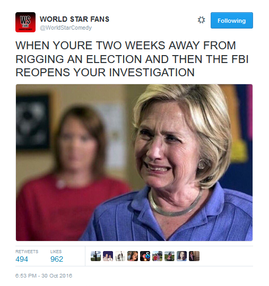Toggle the blue Following button
The height and width of the screenshot is (286, 269).
(232, 21)
